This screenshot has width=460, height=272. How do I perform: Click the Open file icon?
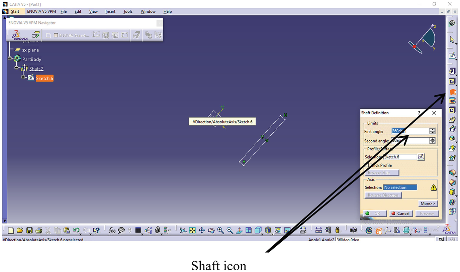click(20, 230)
